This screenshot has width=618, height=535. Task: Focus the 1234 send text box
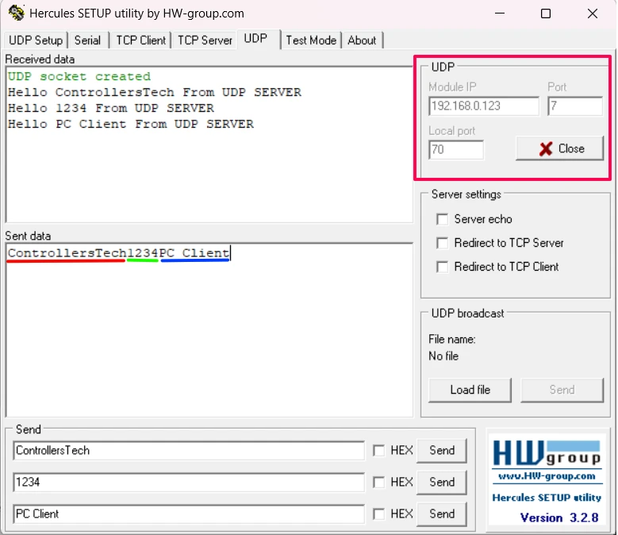(x=189, y=482)
